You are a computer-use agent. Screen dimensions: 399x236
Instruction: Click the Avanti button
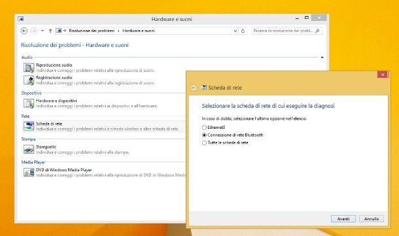pos(343,219)
